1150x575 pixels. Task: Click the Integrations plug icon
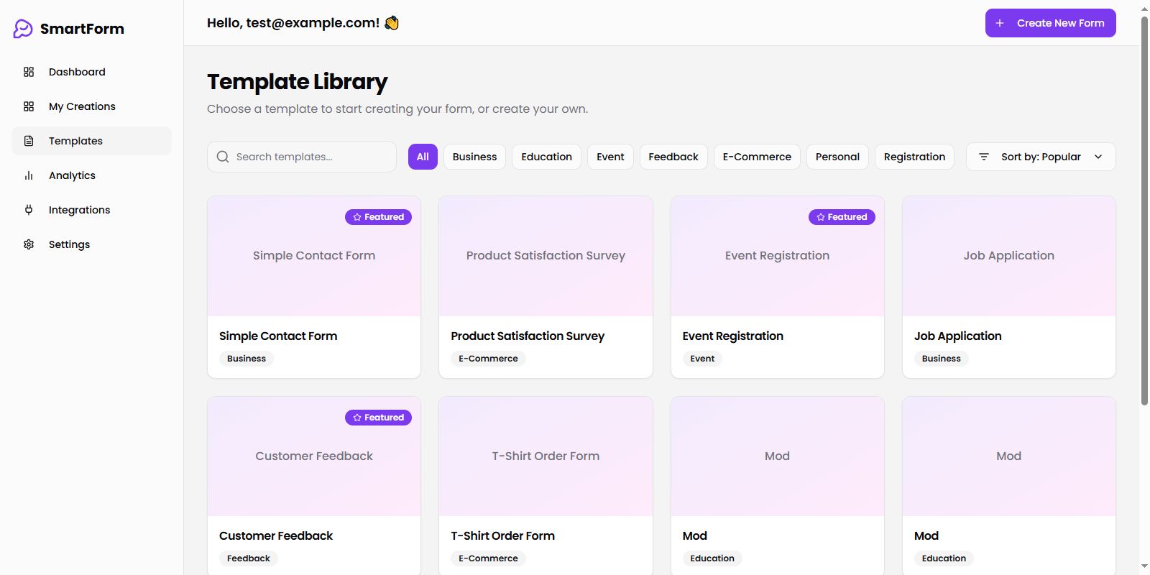tap(29, 210)
